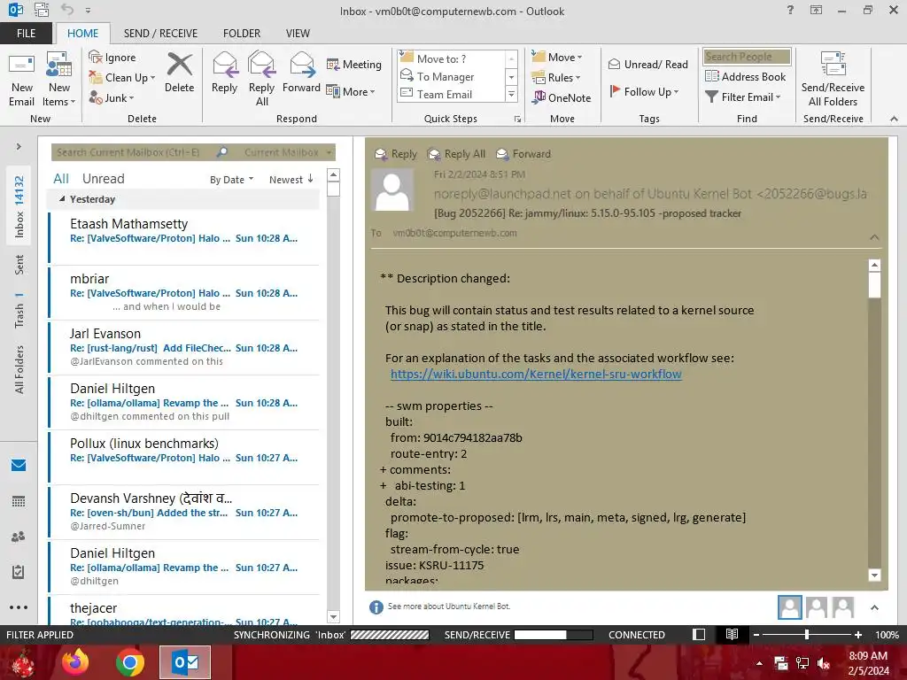Viewport: 907px width, 680px height.
Task: Toggle Newest sort order
Action: (x=291, y=179)
